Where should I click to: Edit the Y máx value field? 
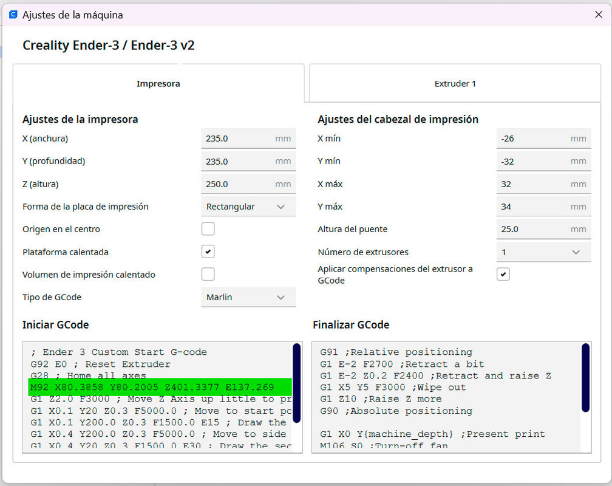[x=544, y=207]
